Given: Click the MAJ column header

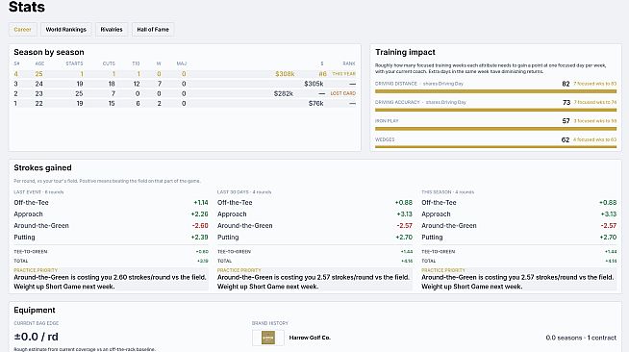Looking at the screenshot, I should pos(182,63).
